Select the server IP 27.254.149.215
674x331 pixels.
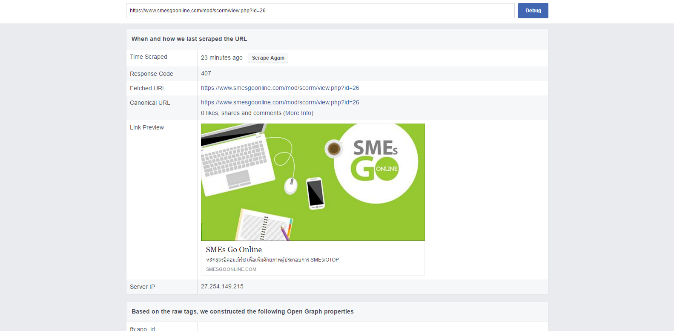pyautogui.click(x=222, y=286)
